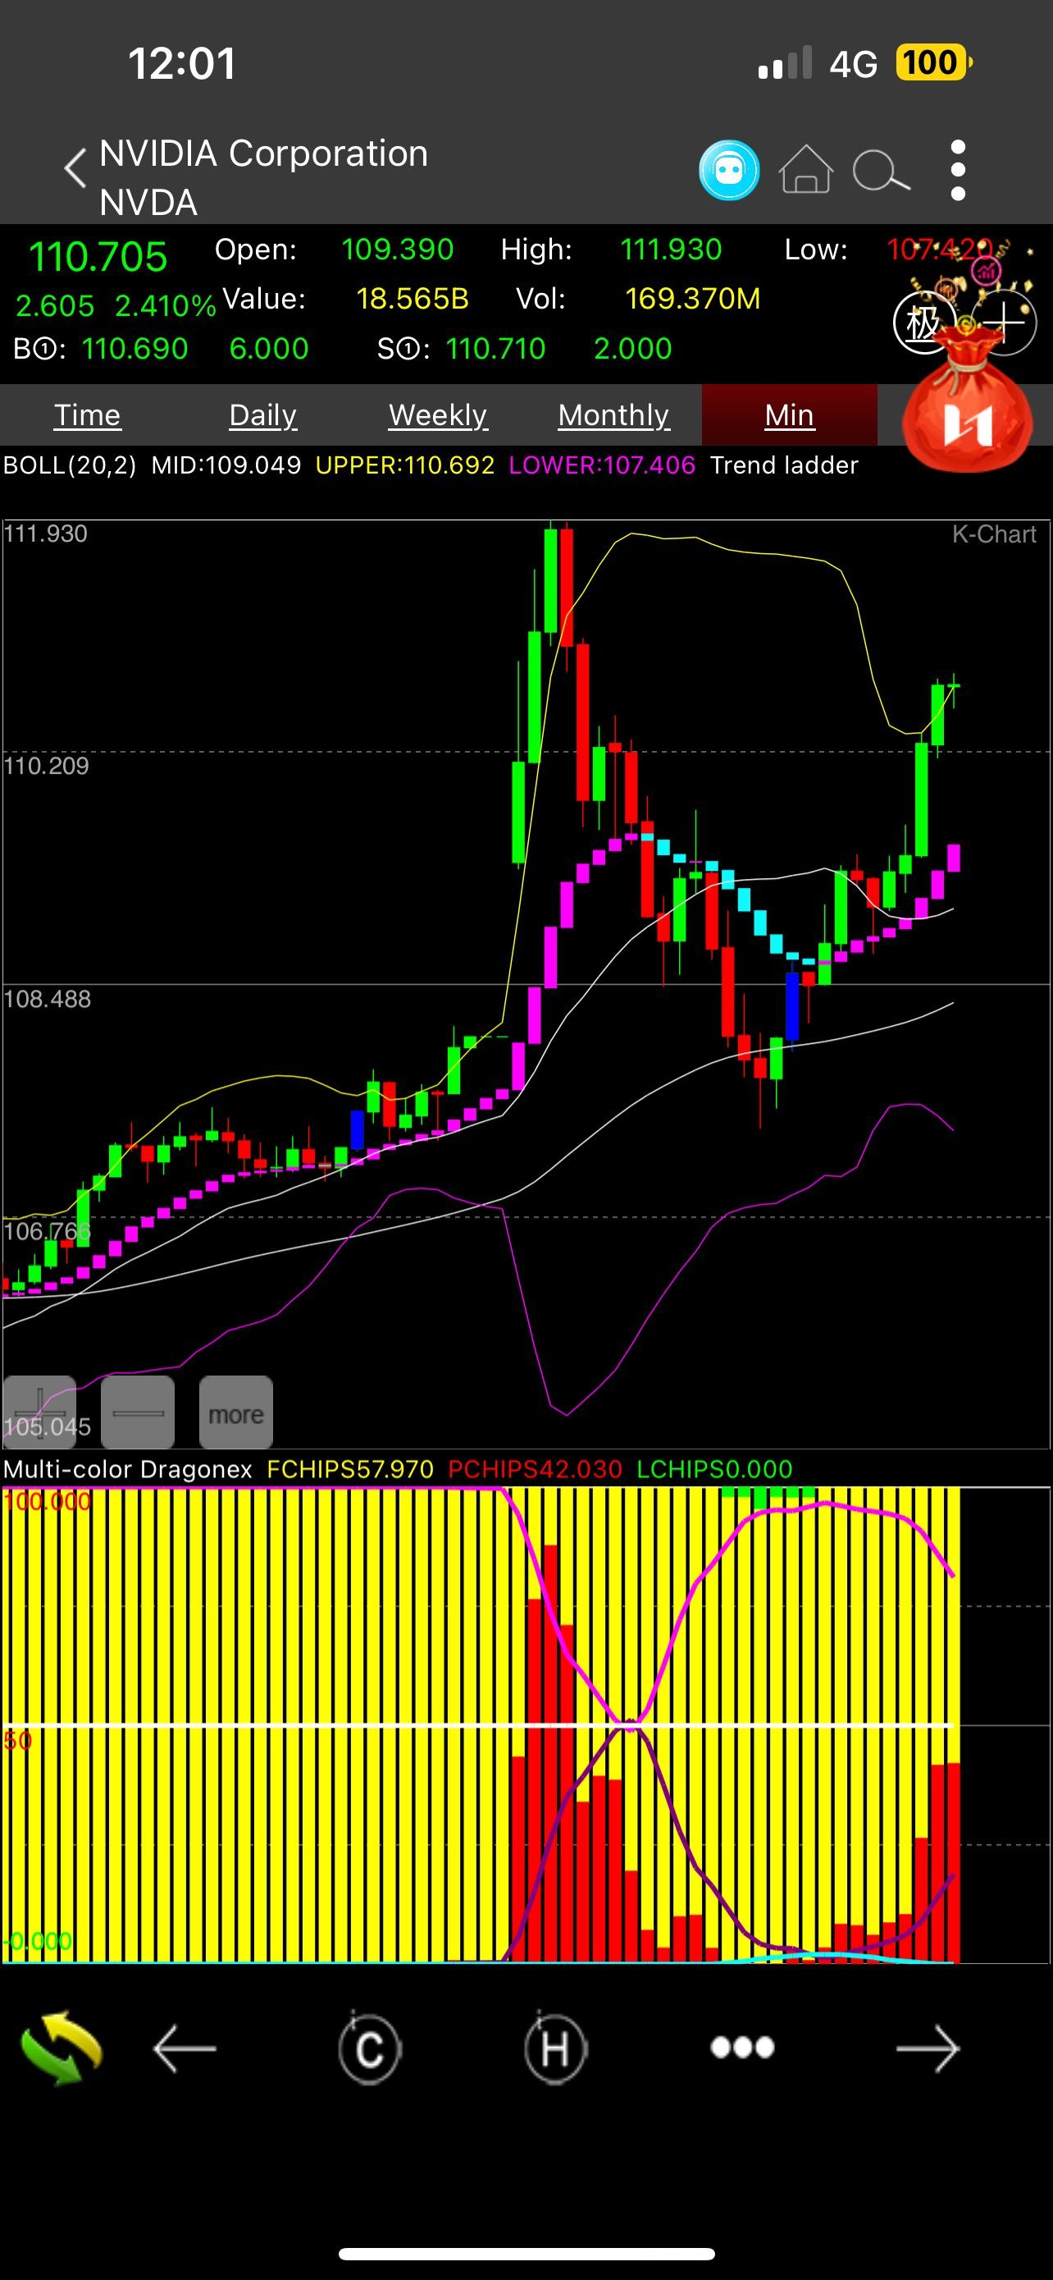Switch to the Monthly tab
Image resolution: width=1053 pixels, height=2280 pixels.
point(613,415)
